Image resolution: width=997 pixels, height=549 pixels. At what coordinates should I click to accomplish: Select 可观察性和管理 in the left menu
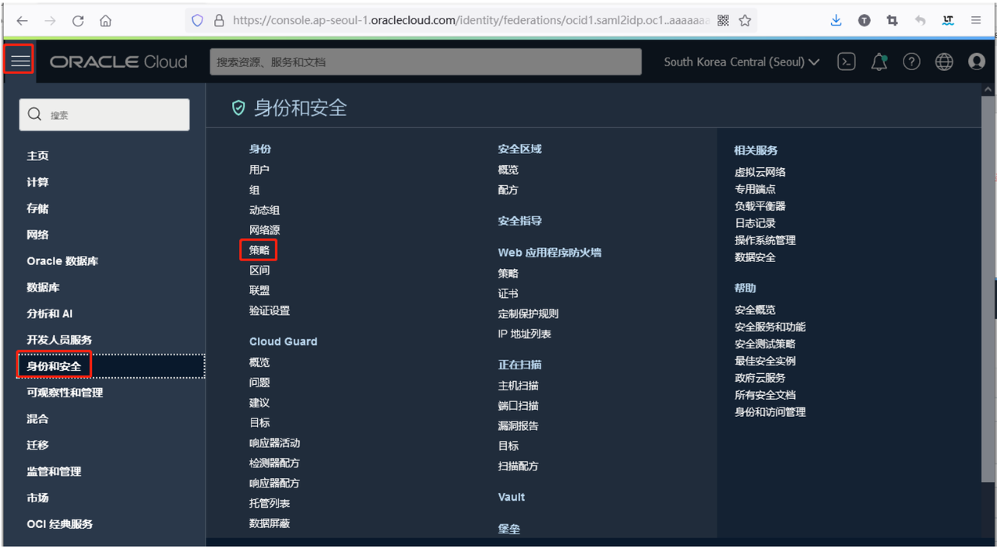click(65, 393)
